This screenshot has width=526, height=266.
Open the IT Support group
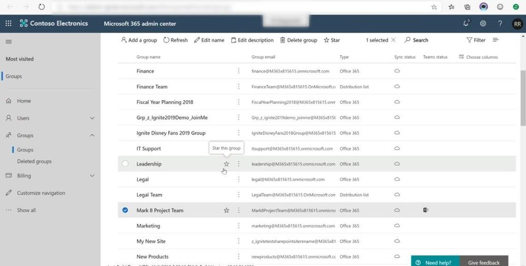pos(148,148)
